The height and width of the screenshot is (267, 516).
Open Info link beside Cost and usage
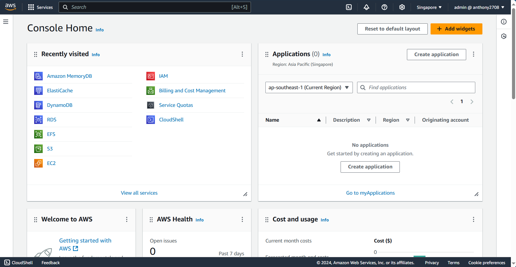pyautogui.click(x=325, y=220)
